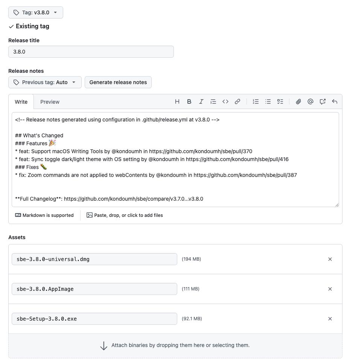Apply italic formatting to release notes

pos(201,101)
